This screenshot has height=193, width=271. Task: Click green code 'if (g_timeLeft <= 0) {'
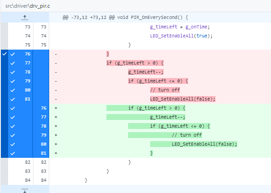pyautogui.click(x=180, y=126)
